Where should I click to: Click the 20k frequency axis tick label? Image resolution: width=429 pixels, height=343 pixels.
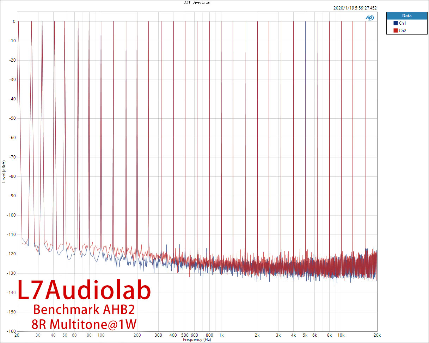(377, 335)
